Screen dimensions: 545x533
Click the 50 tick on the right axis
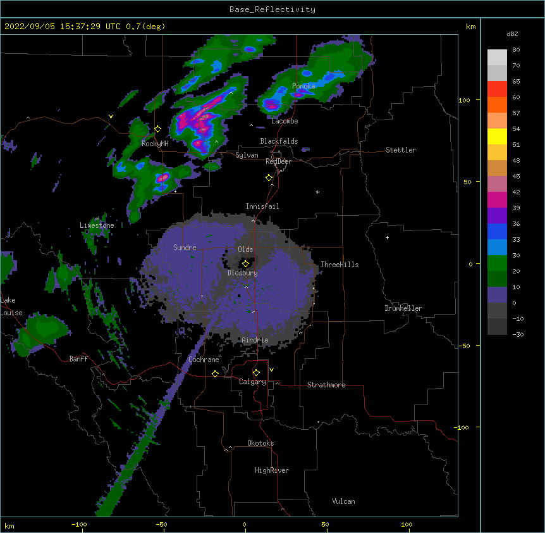[x=467, y=182]
